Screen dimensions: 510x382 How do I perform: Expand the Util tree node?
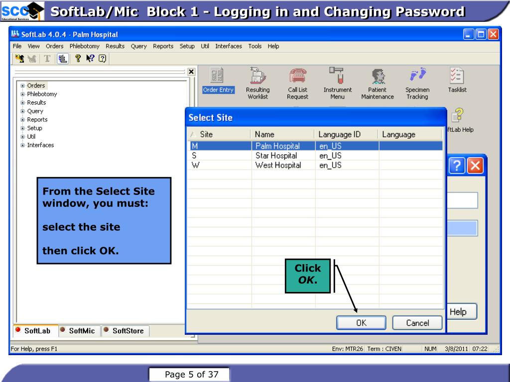point(22,136)
